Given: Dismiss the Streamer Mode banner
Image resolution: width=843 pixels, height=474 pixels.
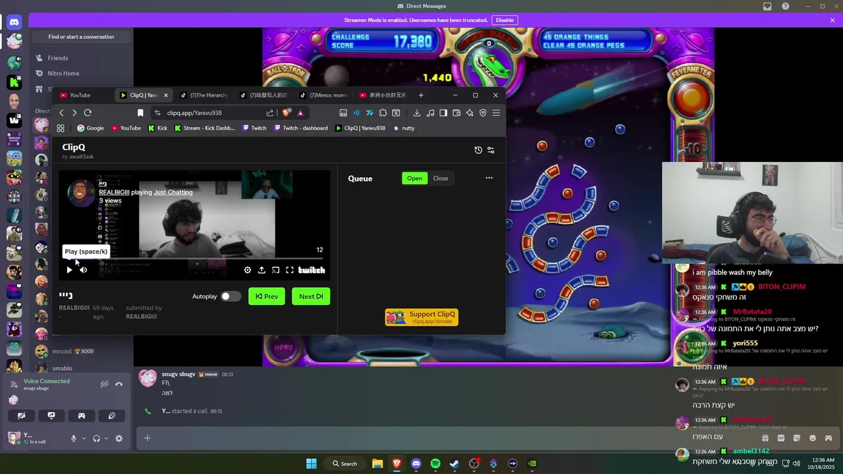Looking at the screenshot, I should coord(832,20).
